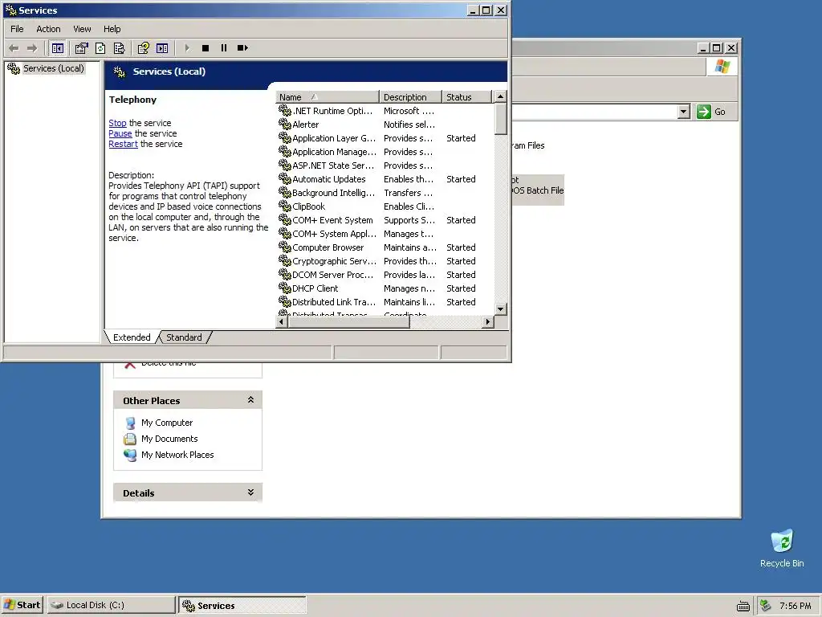Select the Automatic Updates service icon
This screenshot has height=617, width=822.
(285, 179)
